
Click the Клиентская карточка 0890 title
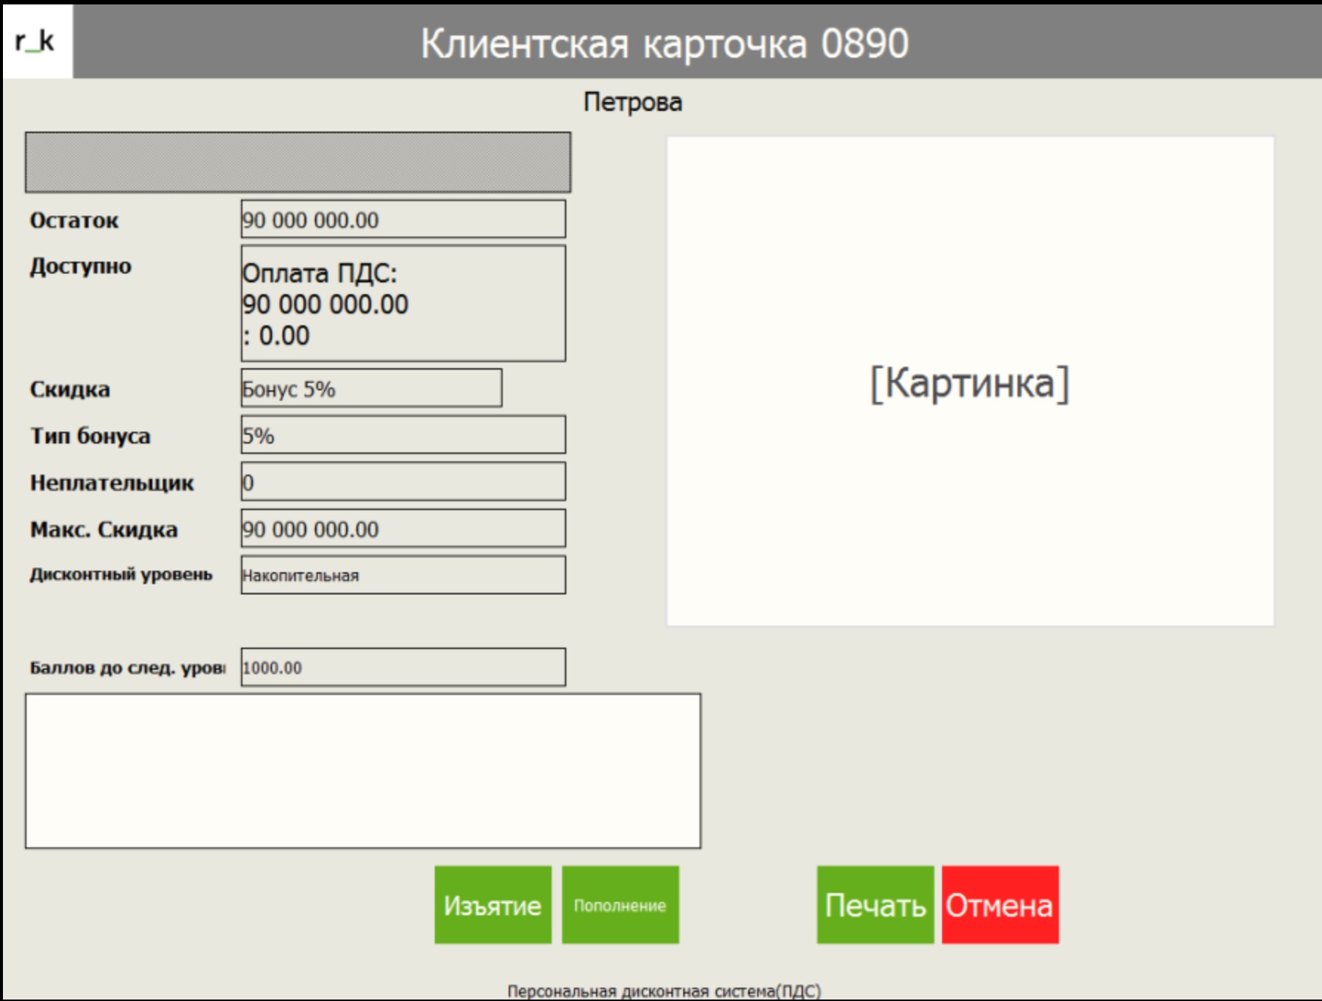(x=664, y=44)
